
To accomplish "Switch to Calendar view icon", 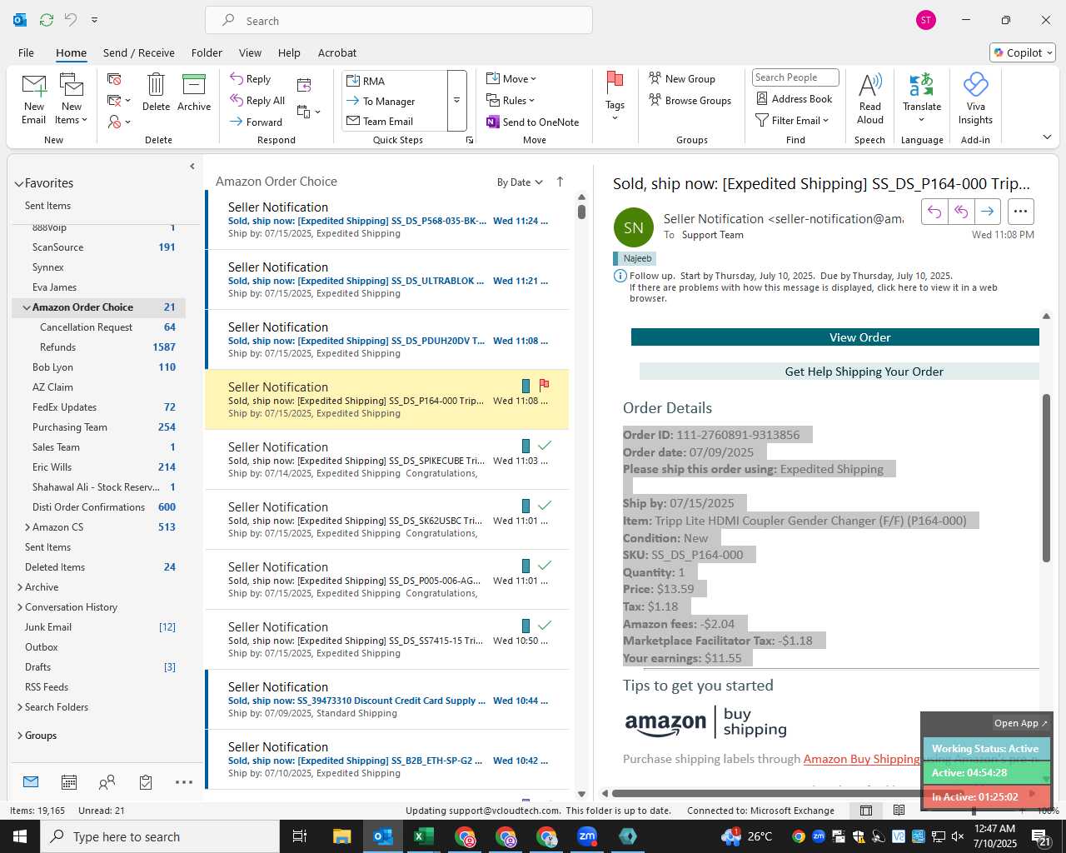I will [69, 782].
